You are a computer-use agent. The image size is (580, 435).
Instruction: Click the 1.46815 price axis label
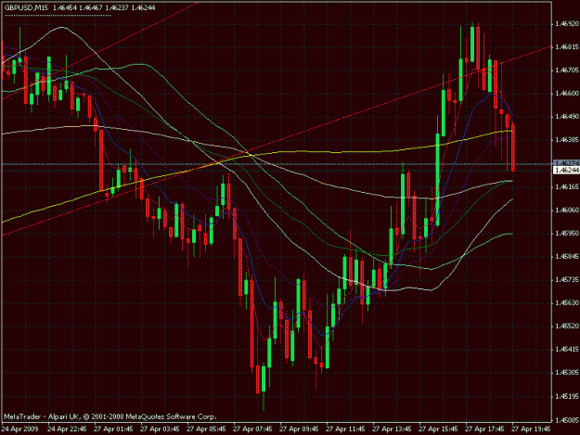point(566,47)
